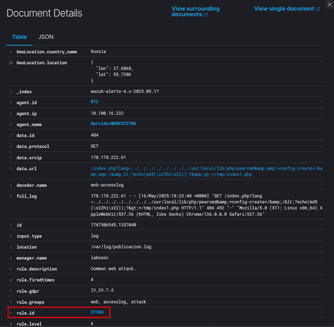This screenshot has width=334, height=327.
Task: Click the rule.description value Common web attack
Action: pos(113,269)
